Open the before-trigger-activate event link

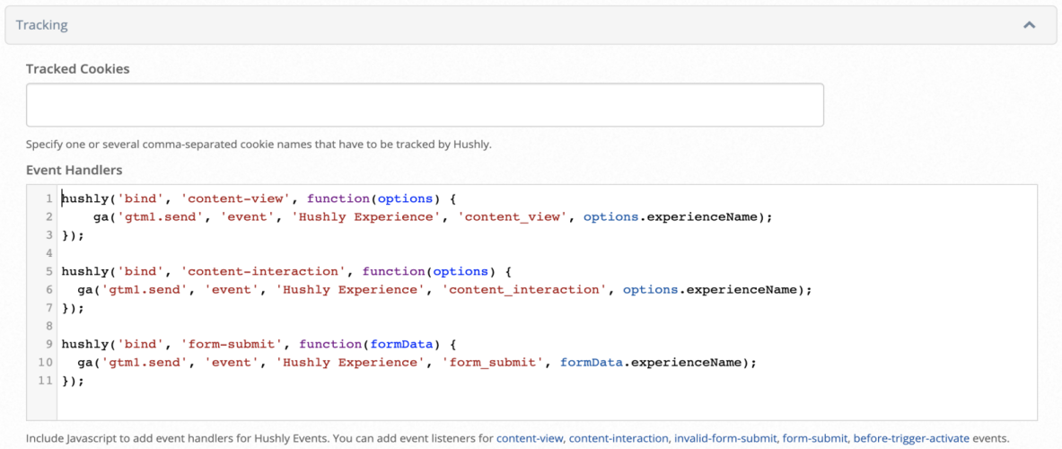(x=910, y=438)
